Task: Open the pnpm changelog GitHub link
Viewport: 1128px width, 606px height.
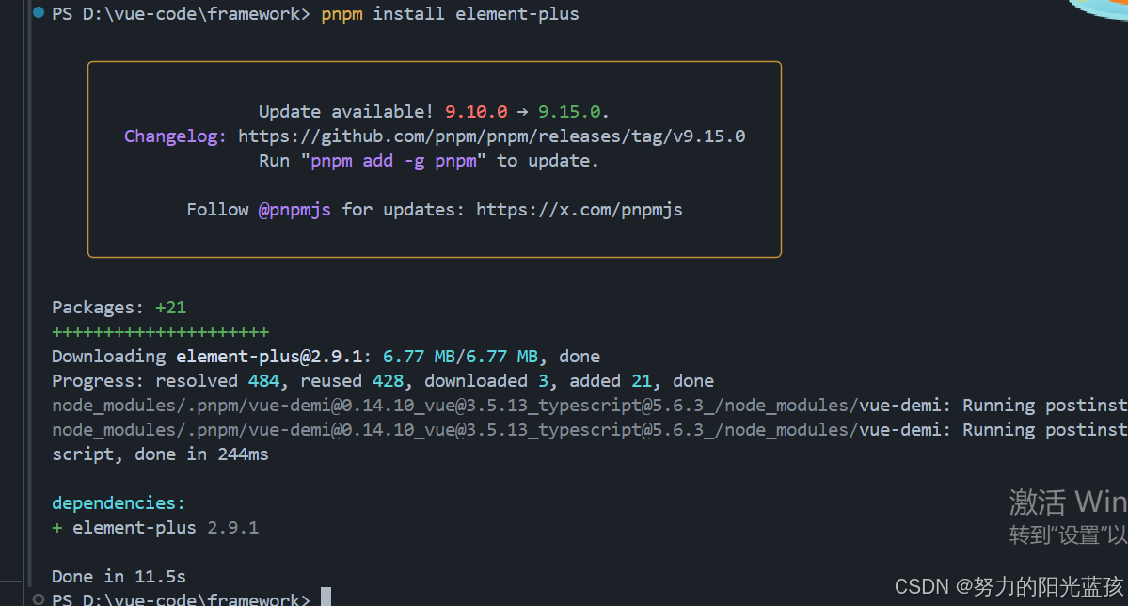Action: click(492, 136)
